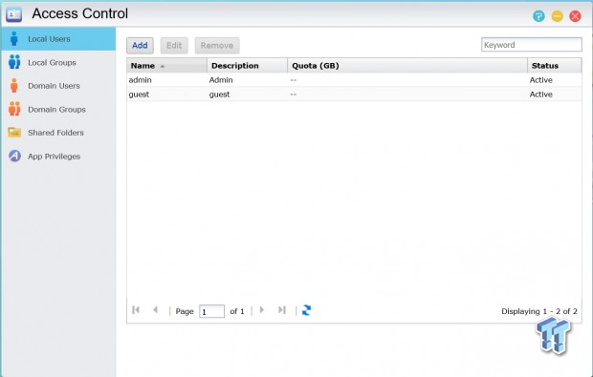
Task: Go to Domain Groups
Action: [x=58, y=110]
